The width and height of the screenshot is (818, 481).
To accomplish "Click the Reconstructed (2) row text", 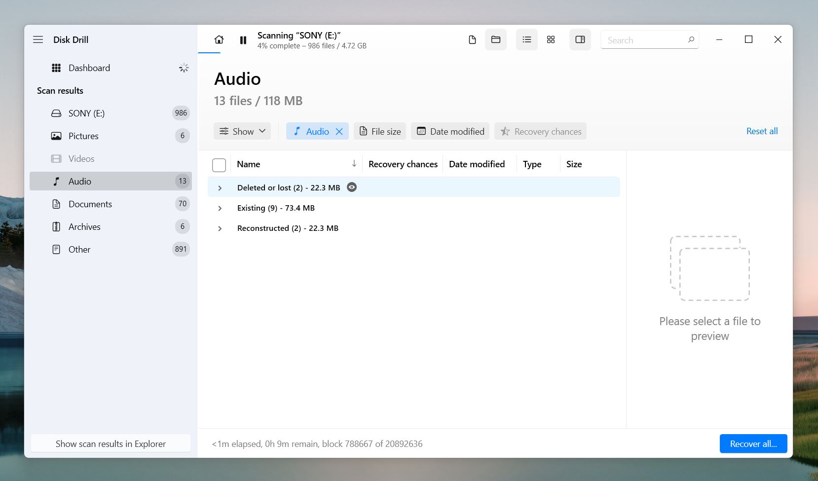I will (x=288, y=228).
